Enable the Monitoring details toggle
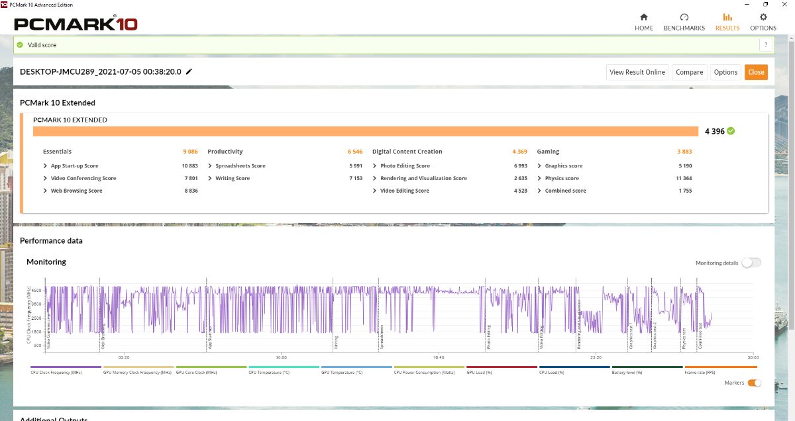Screen dimensions: 795x421 click(751, 263)
